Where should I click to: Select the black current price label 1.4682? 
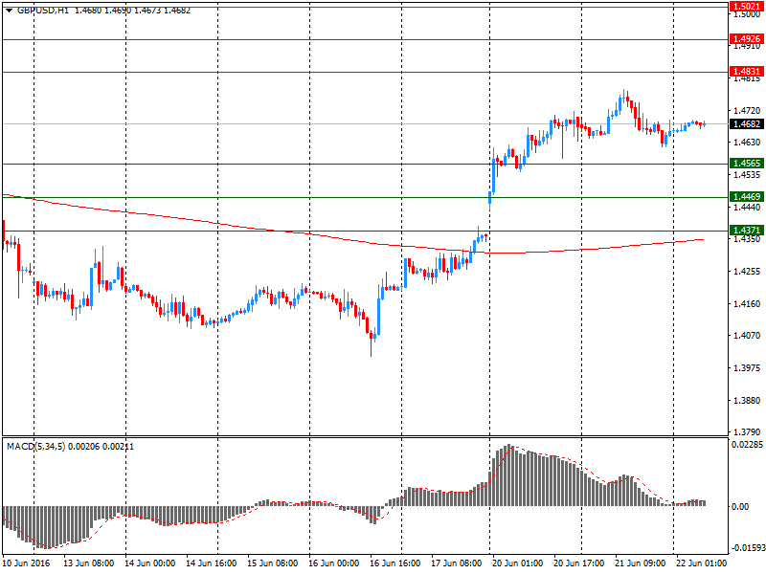pos(746,124)
